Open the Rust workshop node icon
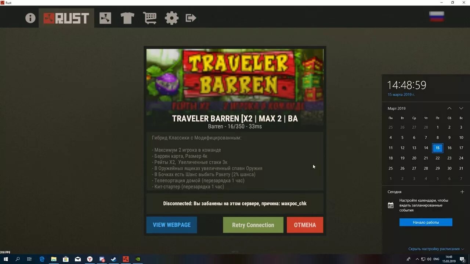Image resolution: width=470 pixels, height=264 pixels. (x=105, y=18)
